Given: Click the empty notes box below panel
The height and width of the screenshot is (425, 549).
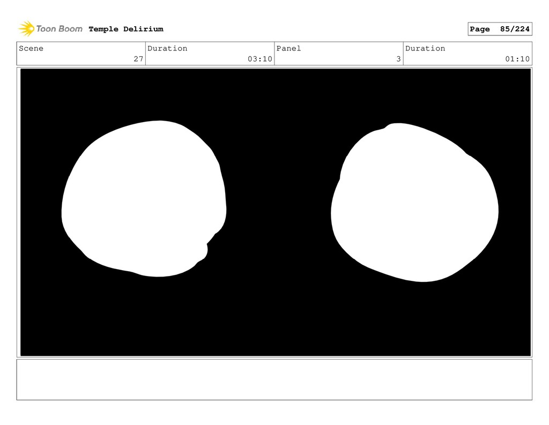Looking at the screenshot, I should click(x=274, y=379).
